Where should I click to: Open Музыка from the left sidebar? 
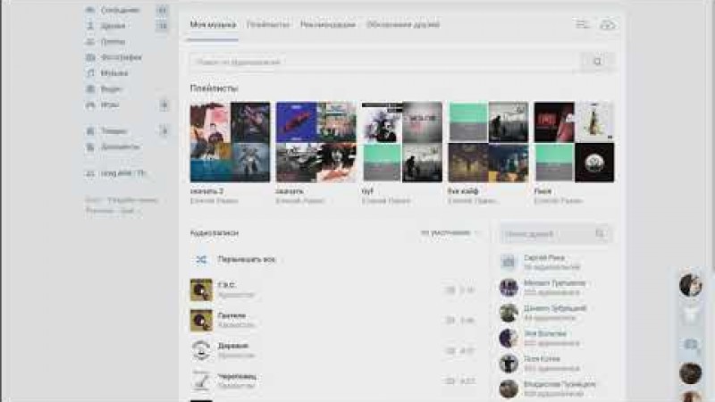click(x=114, y=73)
